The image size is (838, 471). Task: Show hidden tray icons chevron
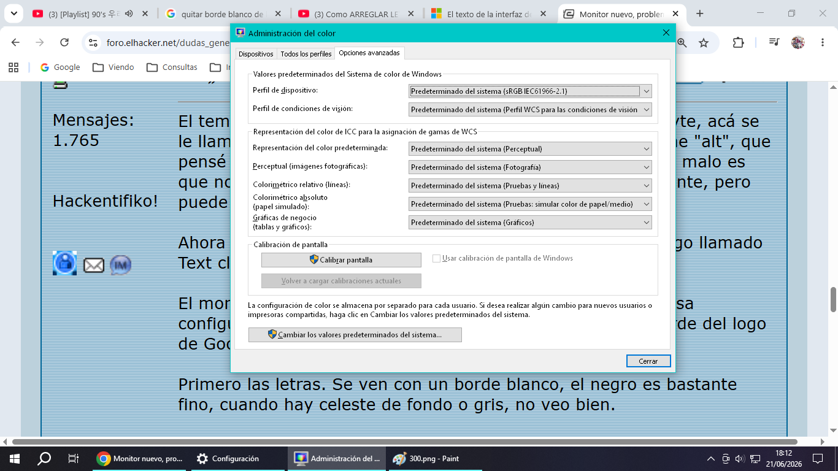(711, 458)
